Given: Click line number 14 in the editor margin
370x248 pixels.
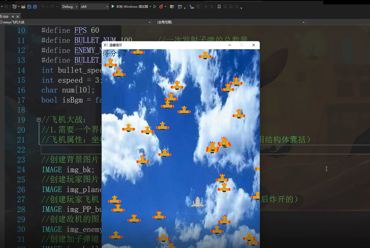Looking at the screenshot, I should tap(21, 70).
